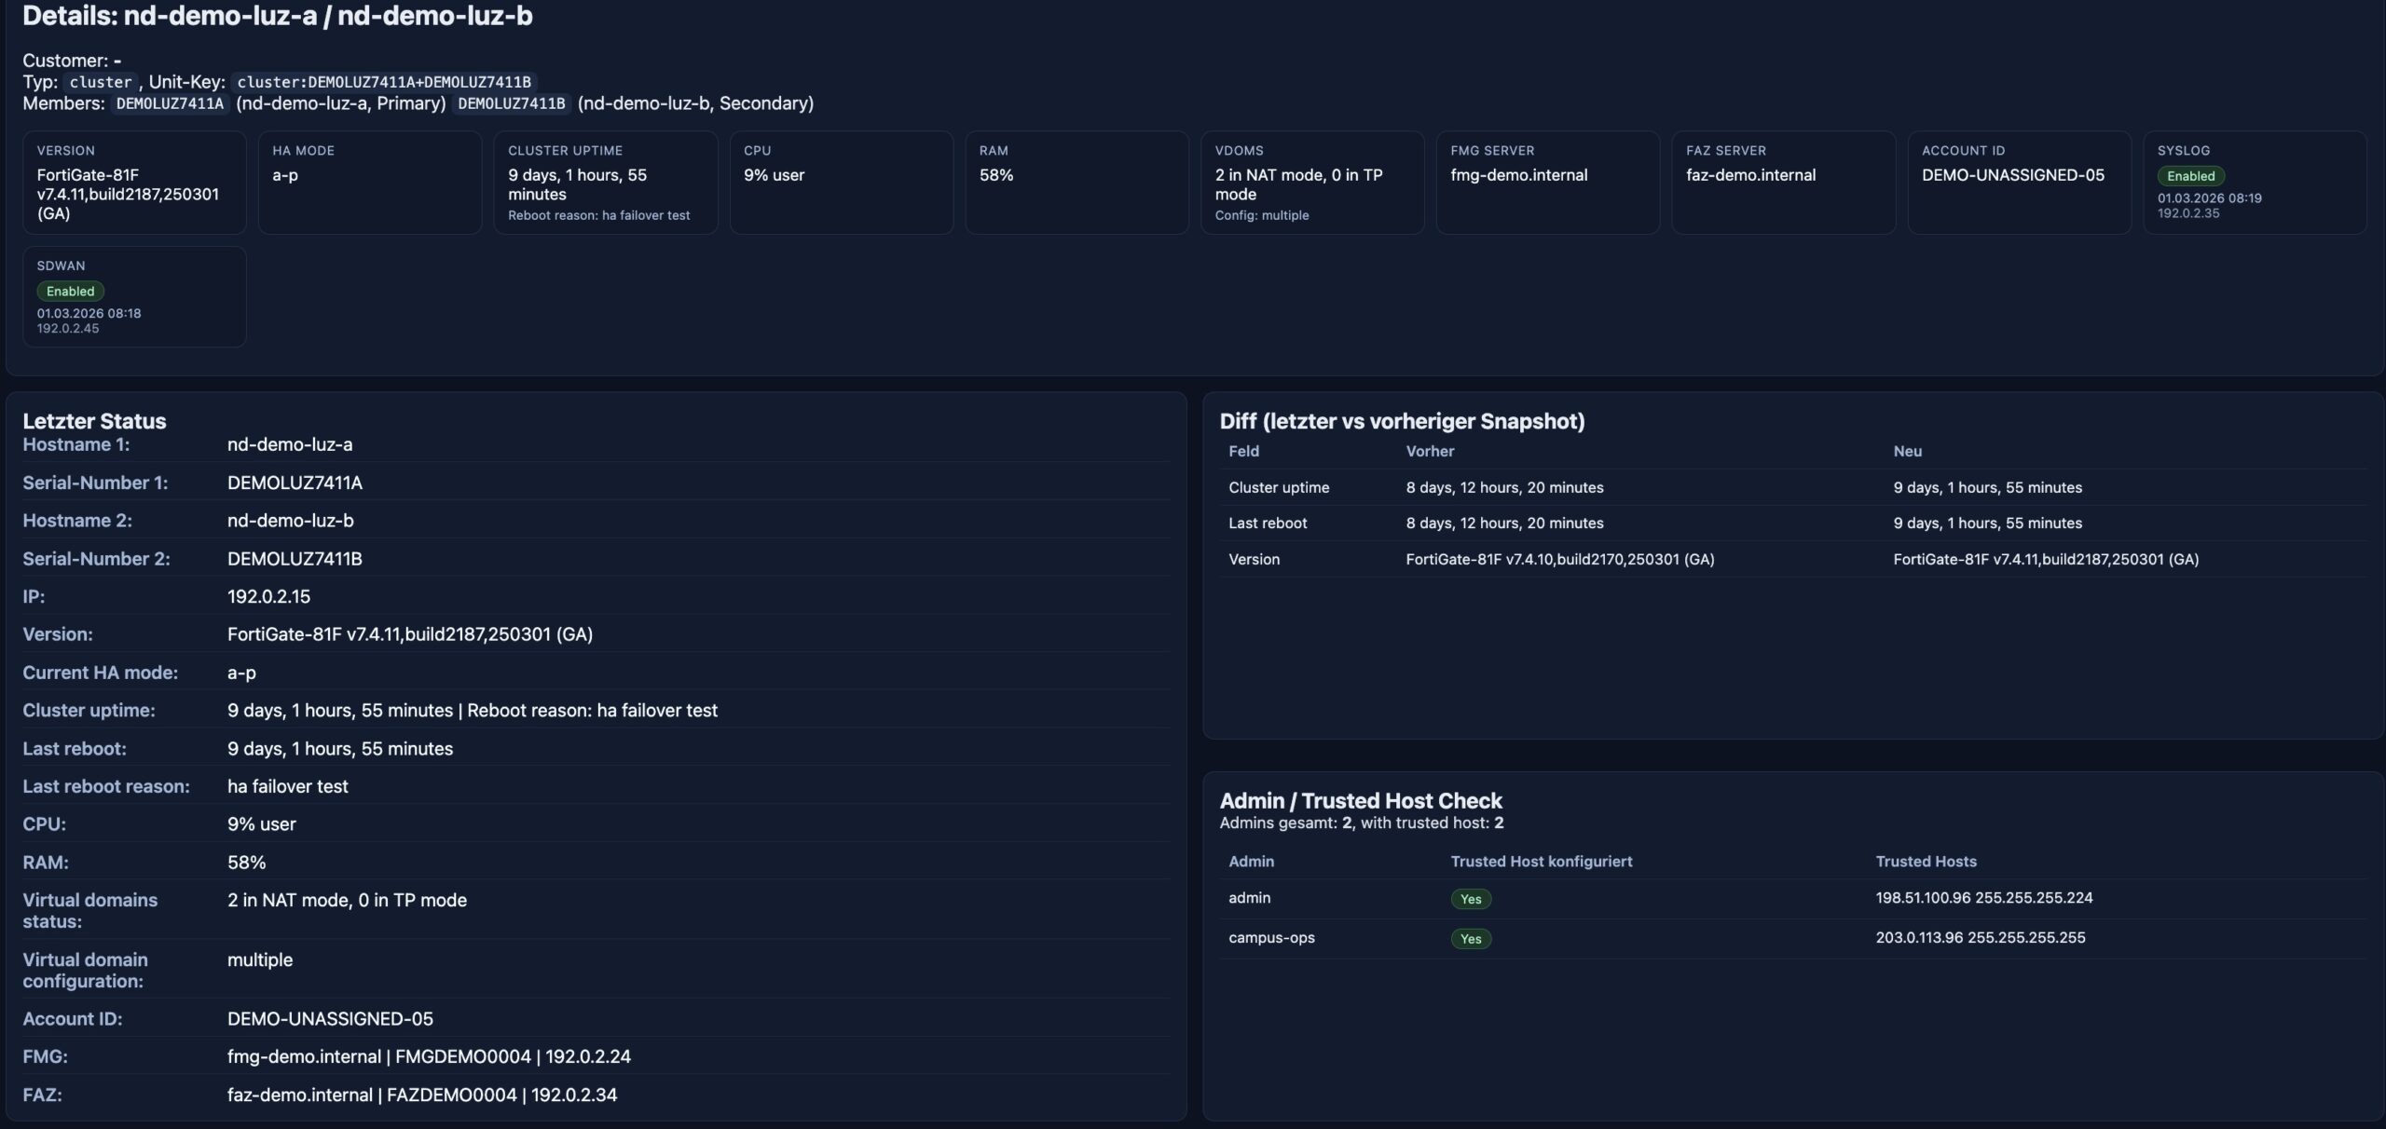Click the Syslog Enabled badge
The width and height of the screenshot is (2386, 1129).
[2189, 176]
